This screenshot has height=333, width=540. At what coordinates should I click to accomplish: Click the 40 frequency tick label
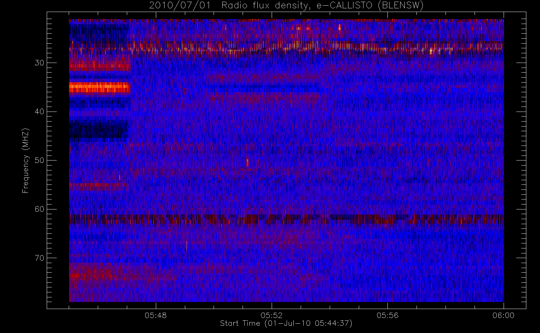click(x=39, y=112)
